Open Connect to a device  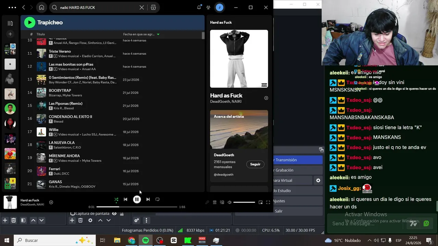(222, 202)
